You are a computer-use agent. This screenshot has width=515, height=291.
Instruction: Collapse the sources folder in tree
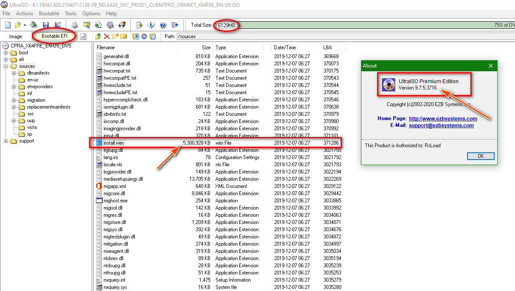click(6, 66)
